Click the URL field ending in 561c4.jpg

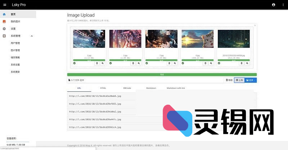click(x=162, y=127)
